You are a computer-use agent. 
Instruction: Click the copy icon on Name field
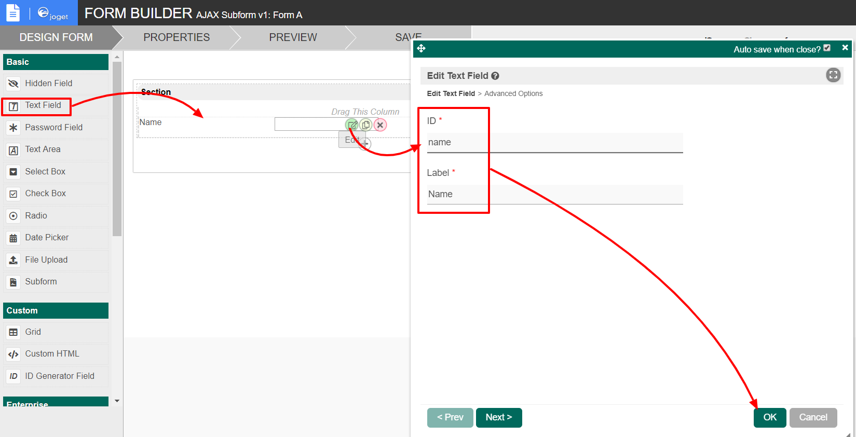366,125
